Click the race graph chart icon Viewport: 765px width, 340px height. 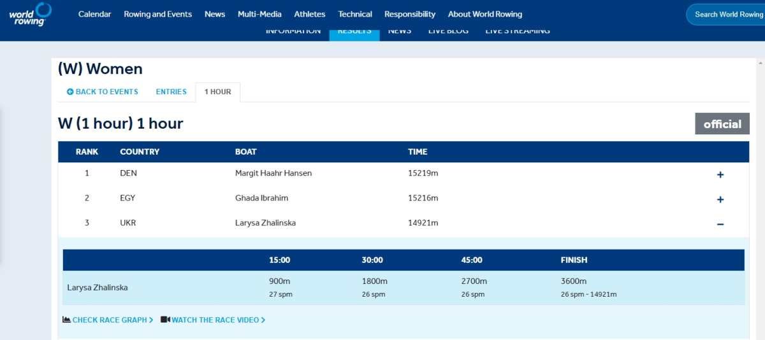[x=66, y=320]
